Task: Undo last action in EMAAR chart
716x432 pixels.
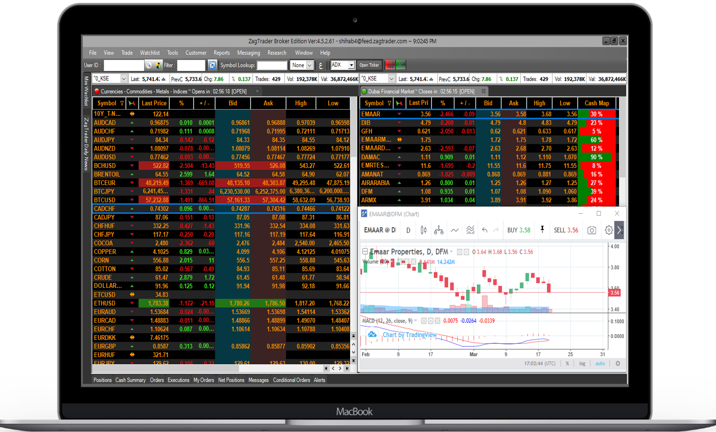Action: coord(485,230)
